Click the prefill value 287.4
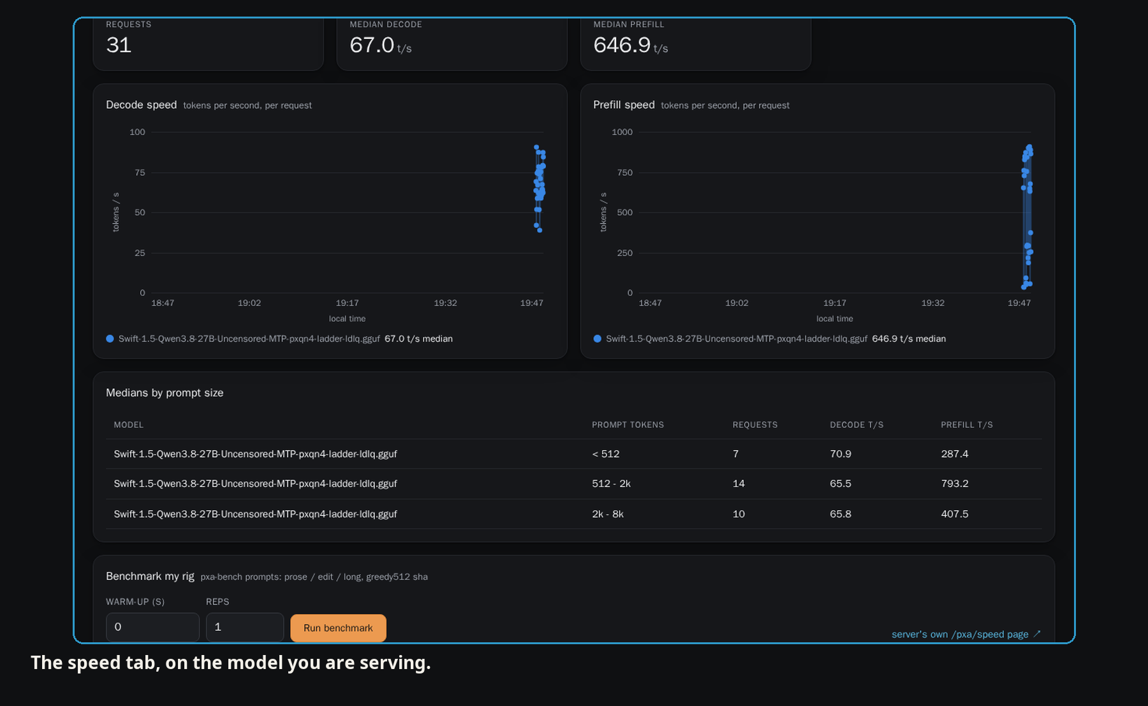The image size is (1148, 706). pyautogui.click(x=954, y=454)
